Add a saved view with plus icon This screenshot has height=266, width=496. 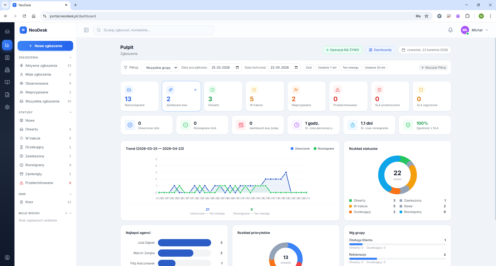click(66, 213)
